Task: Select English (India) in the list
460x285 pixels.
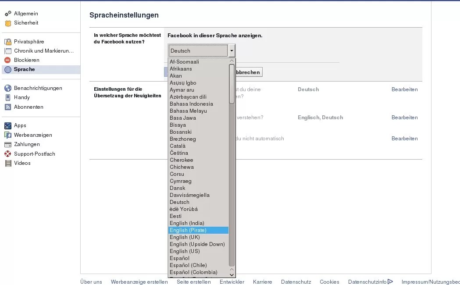Action: [198, 223]
